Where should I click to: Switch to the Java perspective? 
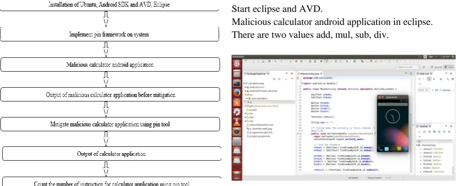pos(449,67)
